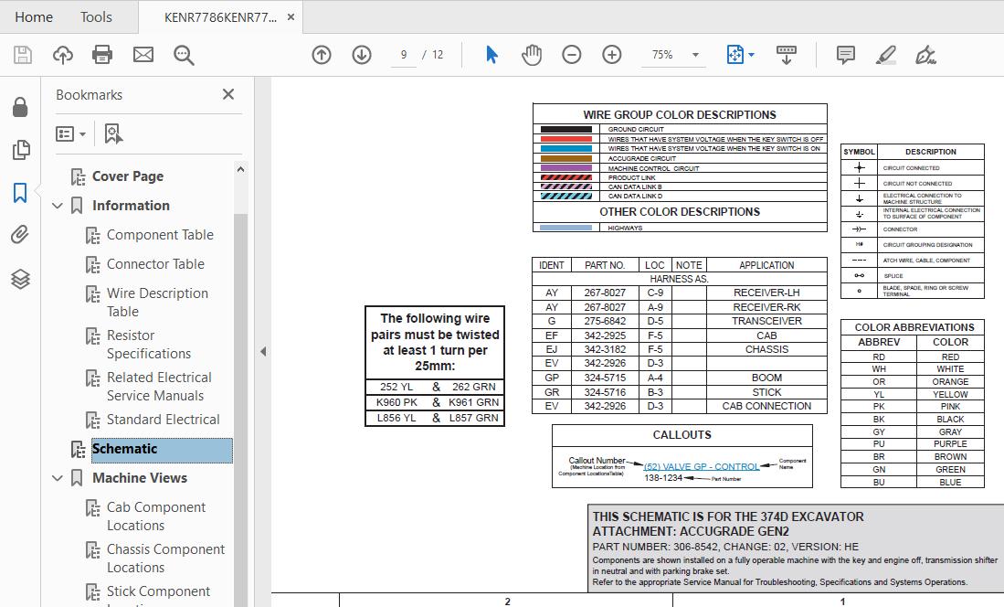The height and width of the screenshot is (607, 1004).
Task: Zoom in with plus icon
Action: (x=611, y=55)
